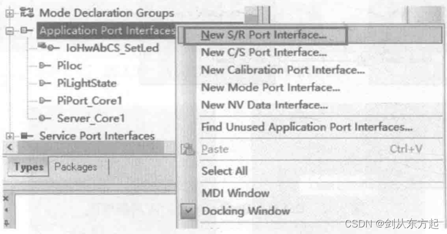Screen dimensions: 447x234
Task: Toggle the Docking Window checkmark
Action: point(189,211)
